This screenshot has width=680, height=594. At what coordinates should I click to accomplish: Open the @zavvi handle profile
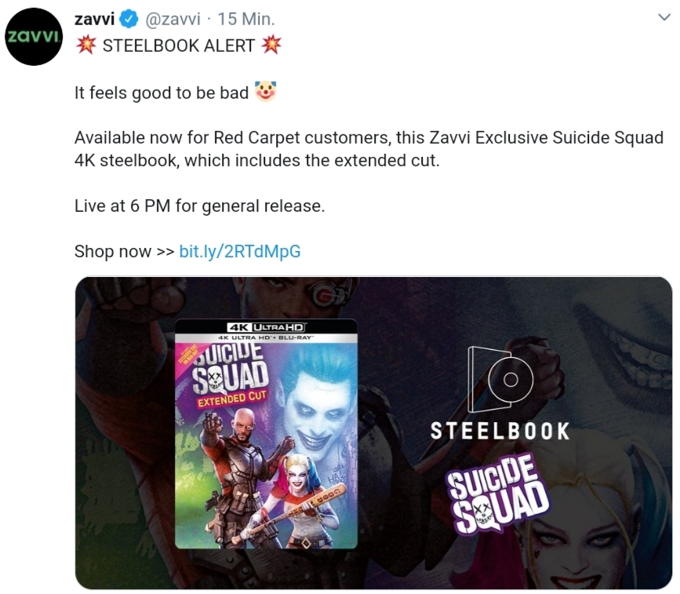pos(173,19)
